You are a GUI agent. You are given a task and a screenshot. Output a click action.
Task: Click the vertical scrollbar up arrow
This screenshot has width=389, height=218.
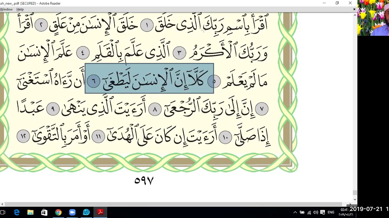[x=355, y=15]
